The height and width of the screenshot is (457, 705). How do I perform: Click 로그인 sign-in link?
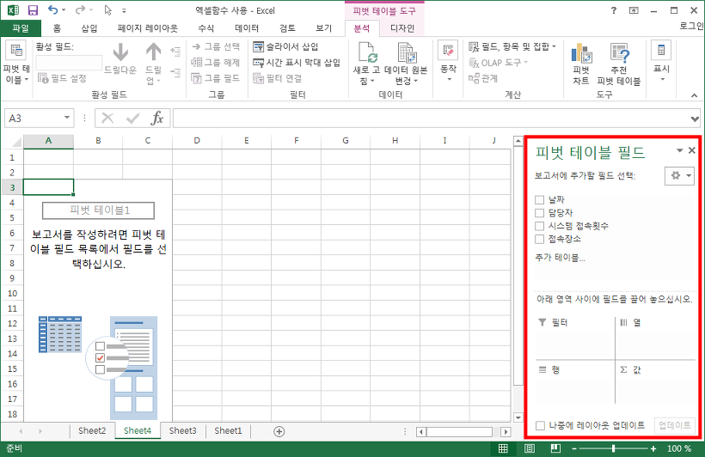point(691,26)
